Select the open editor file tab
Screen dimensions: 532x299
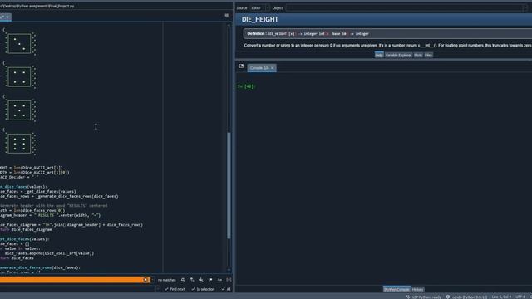pyautogui.click(x=5, y=17)
